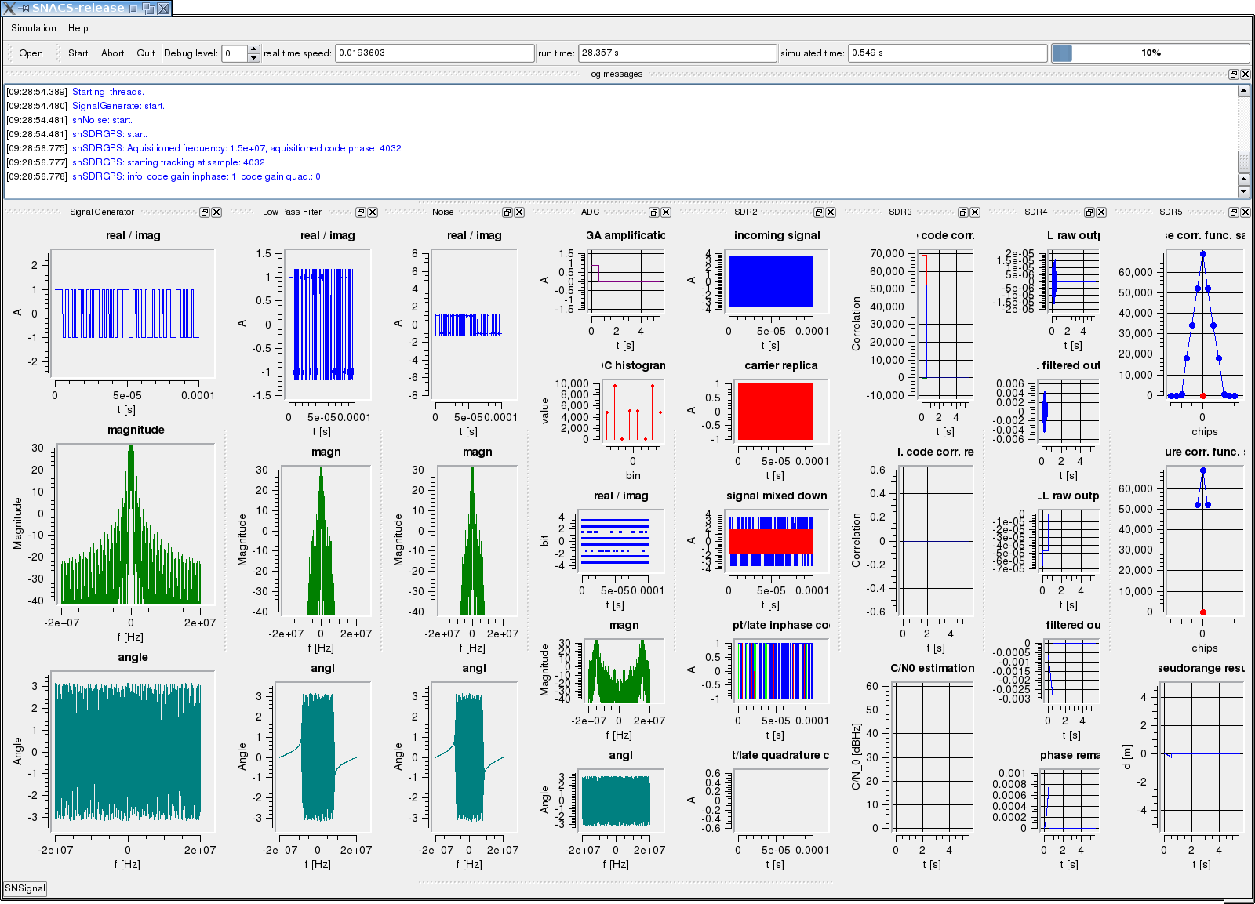Float the Noise panel
The image size is (1255, 904).
click(x=507, y=212)
